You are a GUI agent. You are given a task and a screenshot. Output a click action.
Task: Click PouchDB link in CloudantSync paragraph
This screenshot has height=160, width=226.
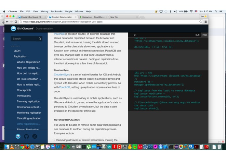65,87
